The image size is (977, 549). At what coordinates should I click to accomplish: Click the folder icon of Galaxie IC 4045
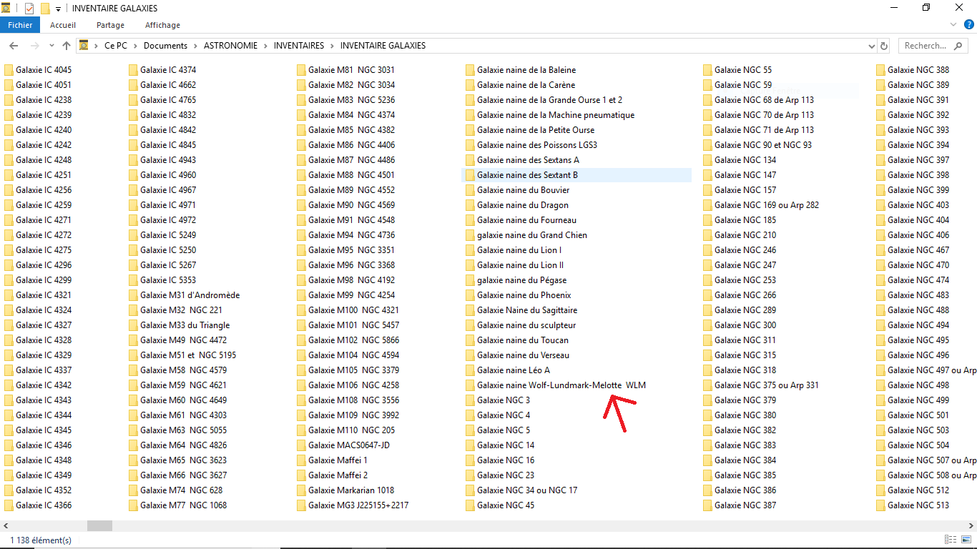pos(9,70)
